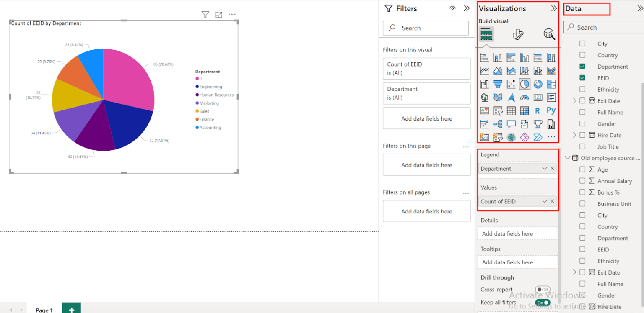The height and width of the screenshot is (313, 644).
Task: Select the gauge visual icon
Action: (x=525, y=97)
